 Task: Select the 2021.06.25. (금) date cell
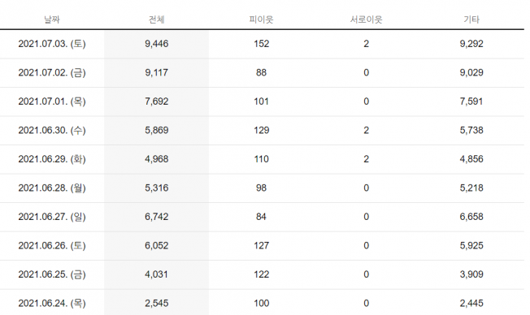[x=52, y=274]
